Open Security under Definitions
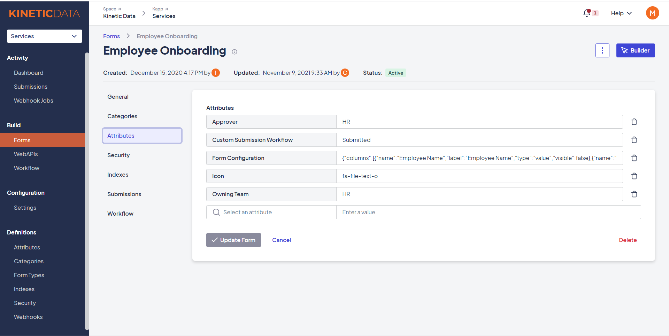The image size is (669, 336). coord(25,303)
